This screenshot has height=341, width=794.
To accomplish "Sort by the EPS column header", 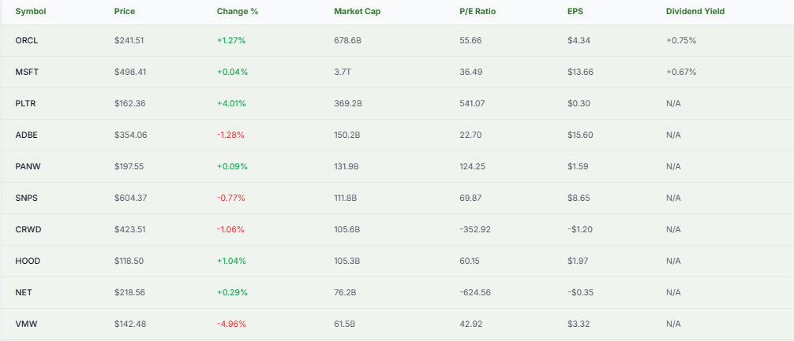I will (575, 12).
